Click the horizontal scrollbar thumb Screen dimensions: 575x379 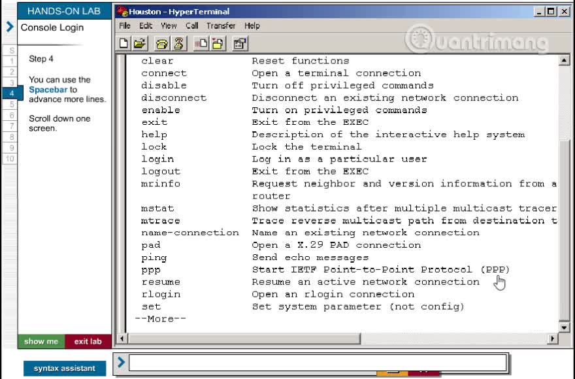pyautogui.click(x=244, y=338)
